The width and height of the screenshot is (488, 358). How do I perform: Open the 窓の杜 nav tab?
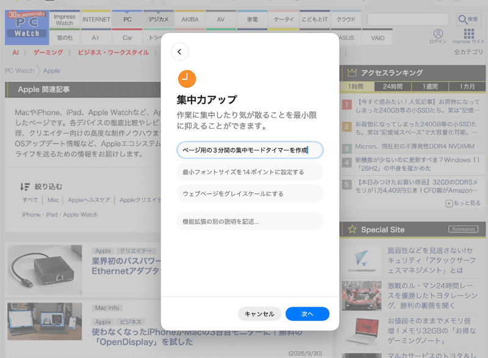(x=65, y=38)
